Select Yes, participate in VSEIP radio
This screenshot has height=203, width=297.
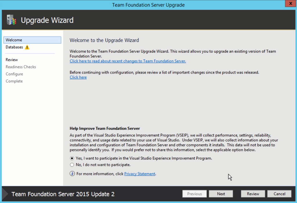tap(72, 158)
